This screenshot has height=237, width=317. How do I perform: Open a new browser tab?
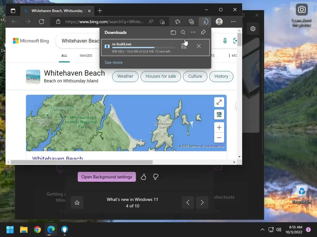coord(100,11)
